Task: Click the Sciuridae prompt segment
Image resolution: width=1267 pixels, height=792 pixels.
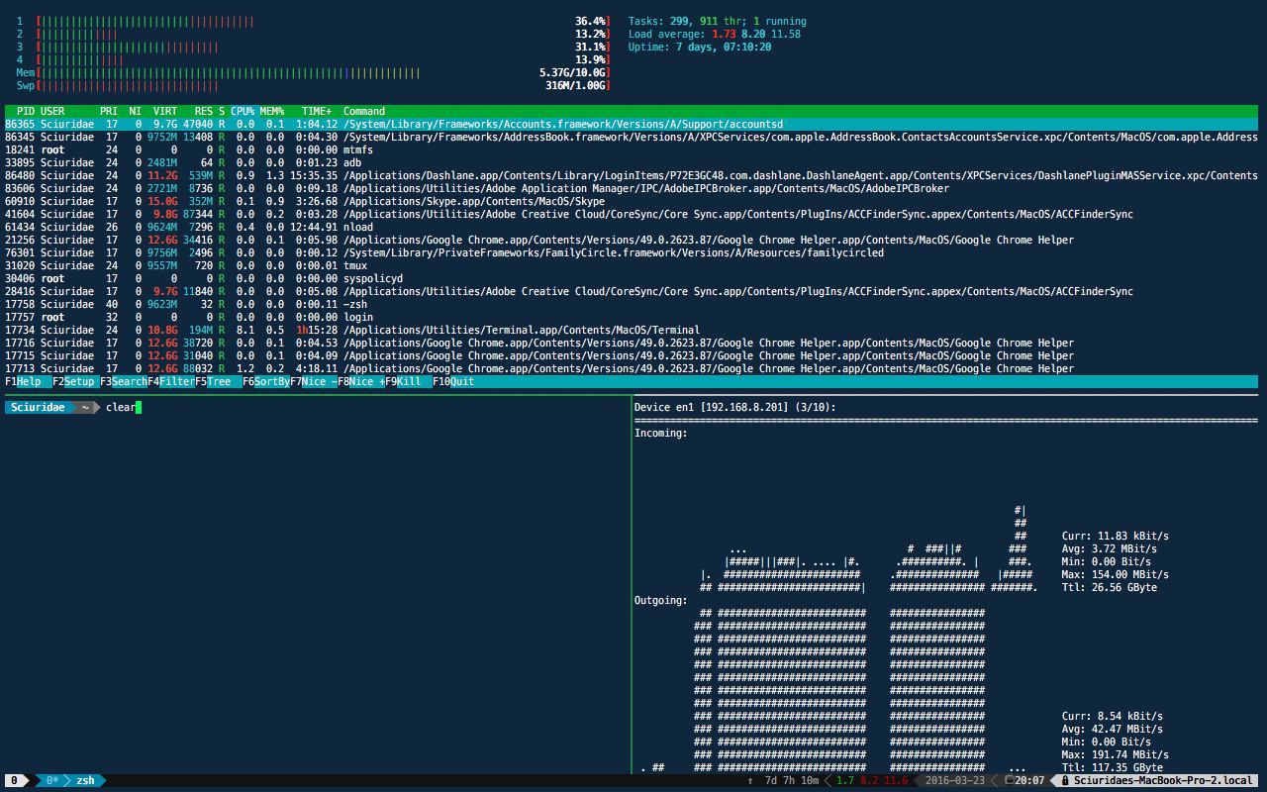Action: tap(38, 407)
